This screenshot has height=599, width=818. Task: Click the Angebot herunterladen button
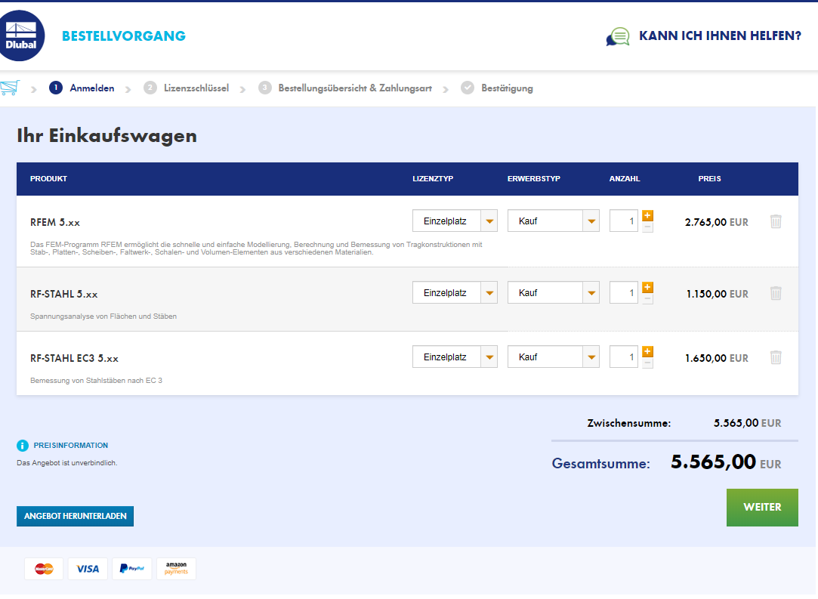tap(75, 516)
